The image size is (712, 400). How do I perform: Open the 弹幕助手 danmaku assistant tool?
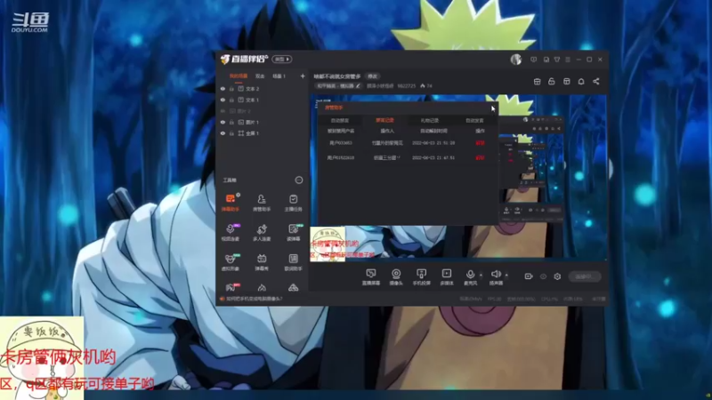[x=231, y=203]
